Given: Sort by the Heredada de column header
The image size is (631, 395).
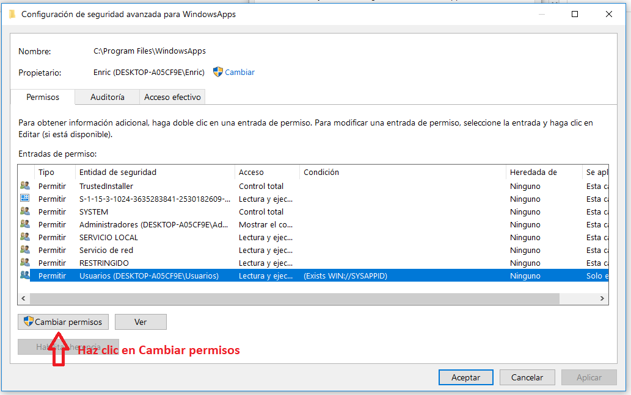Looking at the screenshot, I should coord(544,173).
